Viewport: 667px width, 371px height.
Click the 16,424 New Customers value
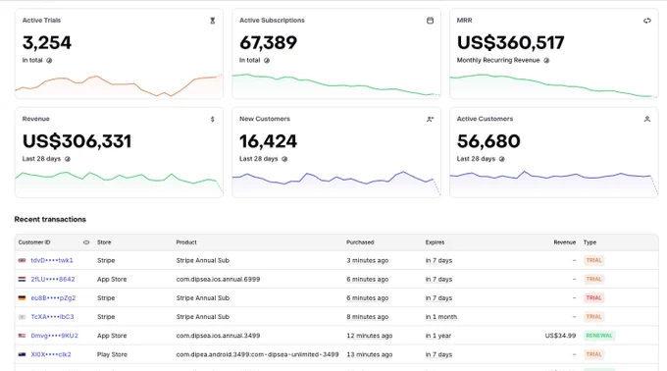pyautogui.click(x=268, y=141)
